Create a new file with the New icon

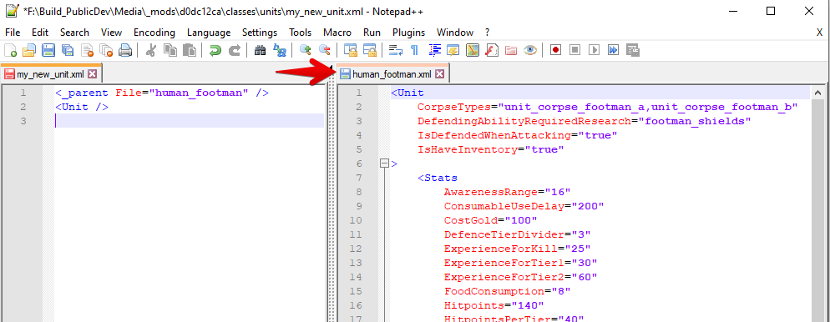[x=11, y=50]
